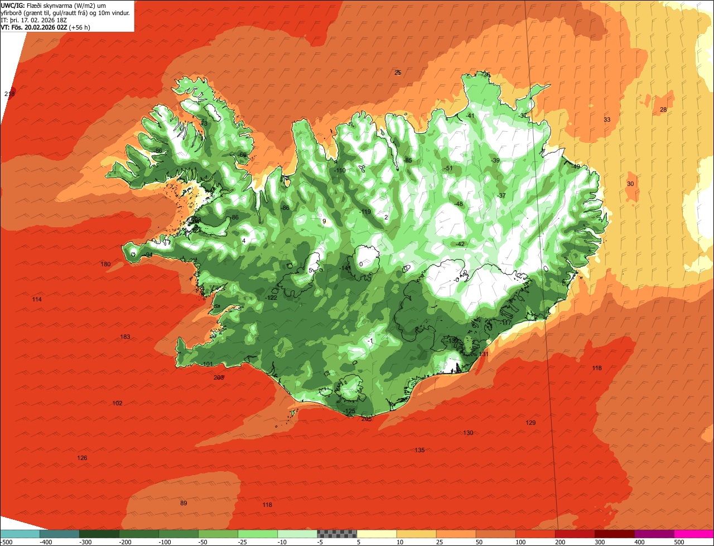714x546 pixels.
Task: Click the dark teal -400 to -300 legend swatch
Action: click(x=60, y=534)
